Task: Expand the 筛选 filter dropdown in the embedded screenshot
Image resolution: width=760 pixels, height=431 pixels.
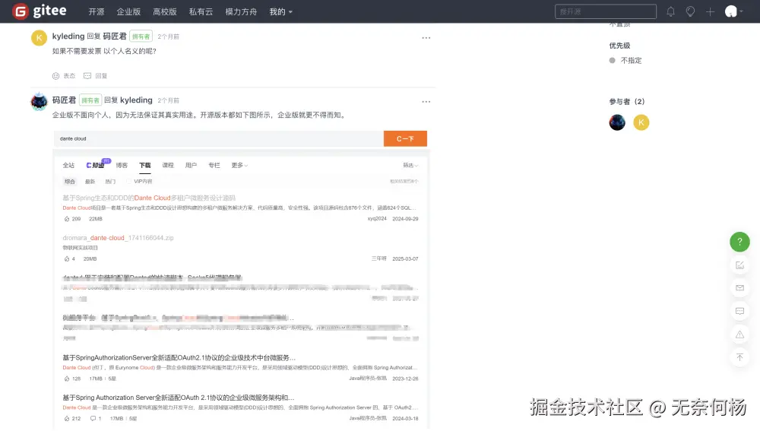Action: 410,165
